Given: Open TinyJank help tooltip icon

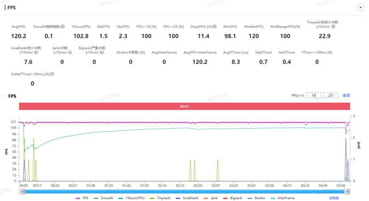Looking at the screenshot, I should coord(333,27).
